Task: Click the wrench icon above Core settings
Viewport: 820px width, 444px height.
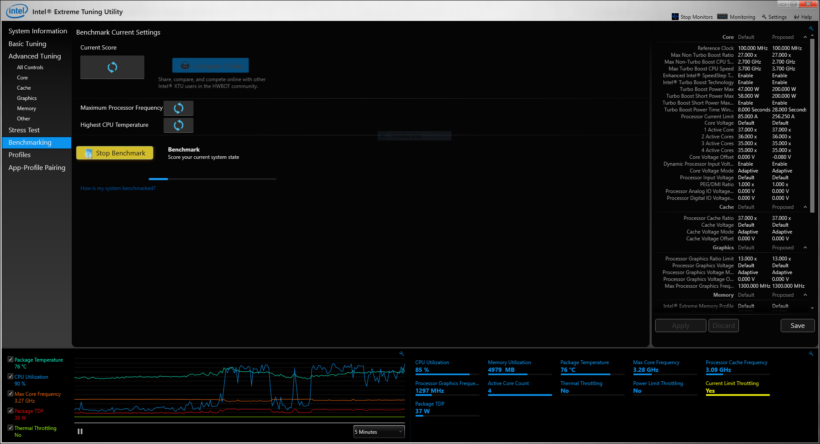Action: point(811,29)
